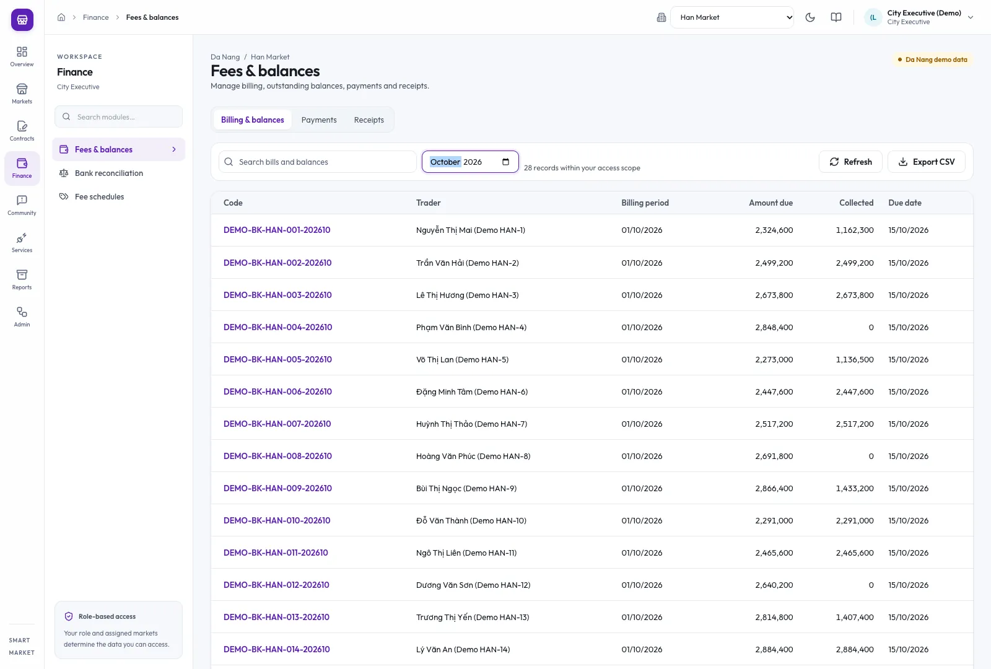This screenshot has width=991, height=669.
Task: Open the Finance sidebar icon
Action: coord(22,168)
